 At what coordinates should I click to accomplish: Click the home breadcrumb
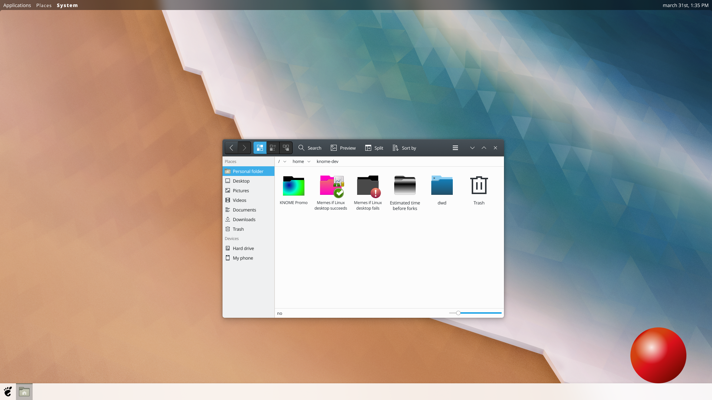298,161
